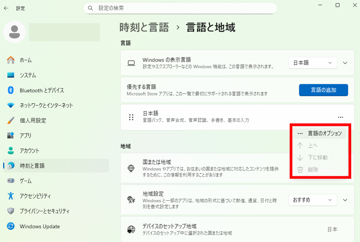Expand the Windows の表示言語 section chevron
This screenshot has height=242, width=360.
345,63
